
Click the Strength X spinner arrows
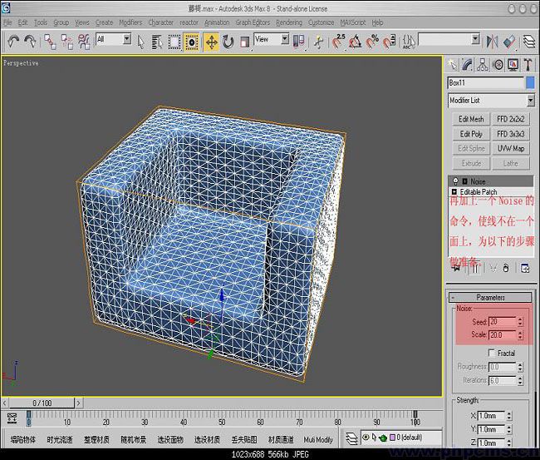pyautogui.click(x=509, y=416)
